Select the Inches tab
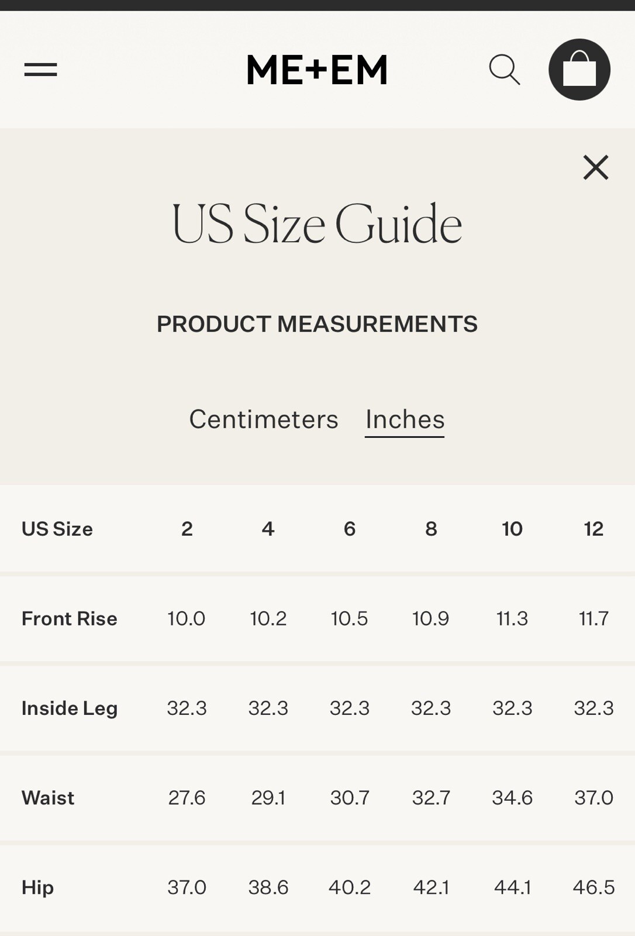 click(405, 419)
